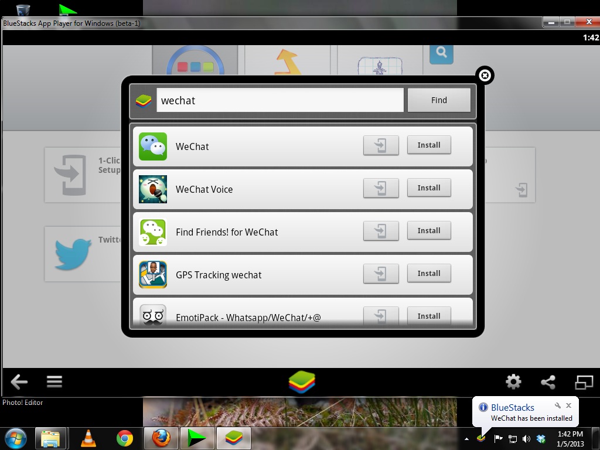This screenshot has width=600, height=450.
Task: Open settings gear in BlueStacks bottom bar
Action: [x=513, y=381]
